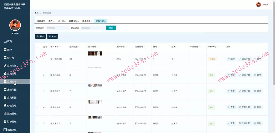Sort by 定制数量 column
Screen dimensions: 275x133
click(79, 47)
